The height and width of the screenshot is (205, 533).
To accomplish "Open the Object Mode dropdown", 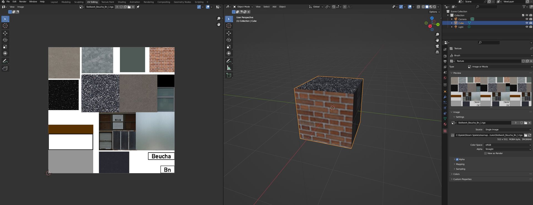I will tap(243, 7).
